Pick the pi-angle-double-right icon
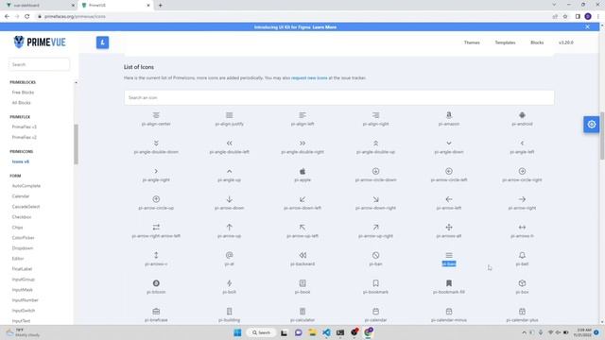The width and height of the screenshot is (605, 340). tap(302, 144)
